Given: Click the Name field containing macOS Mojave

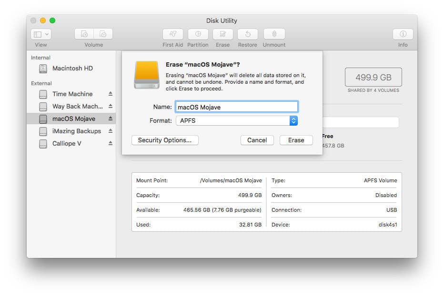Looking at the screenshot, I should [x=237, y=107].
